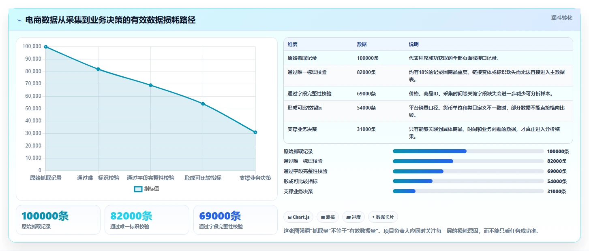The height and width of the screenshot is (251, 589).
Task: Click the 通过唯一标识校验 data point on chart
Action: click(98, 69)
